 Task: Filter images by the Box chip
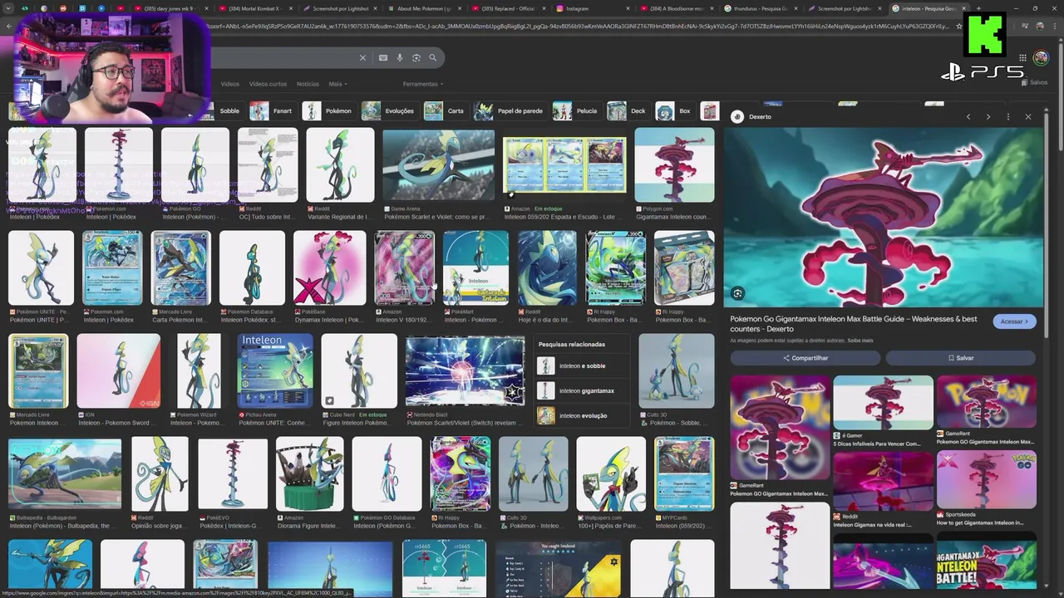coord(675,111)
